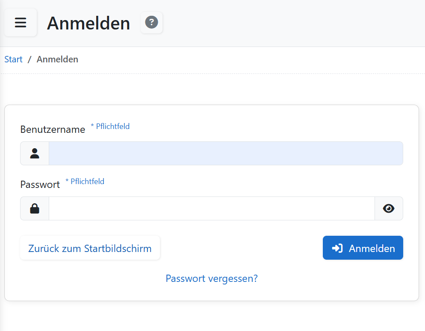Click the Passwort field label

40,184
